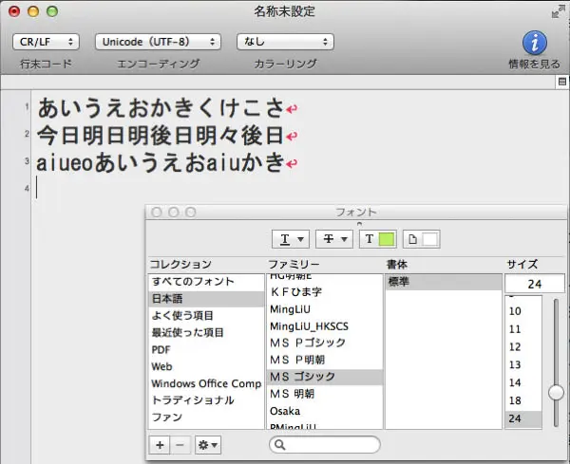The width and height of the screenshot is (570, 464).
Task: Open the gear action menu
Action: [x=208, y=445]
